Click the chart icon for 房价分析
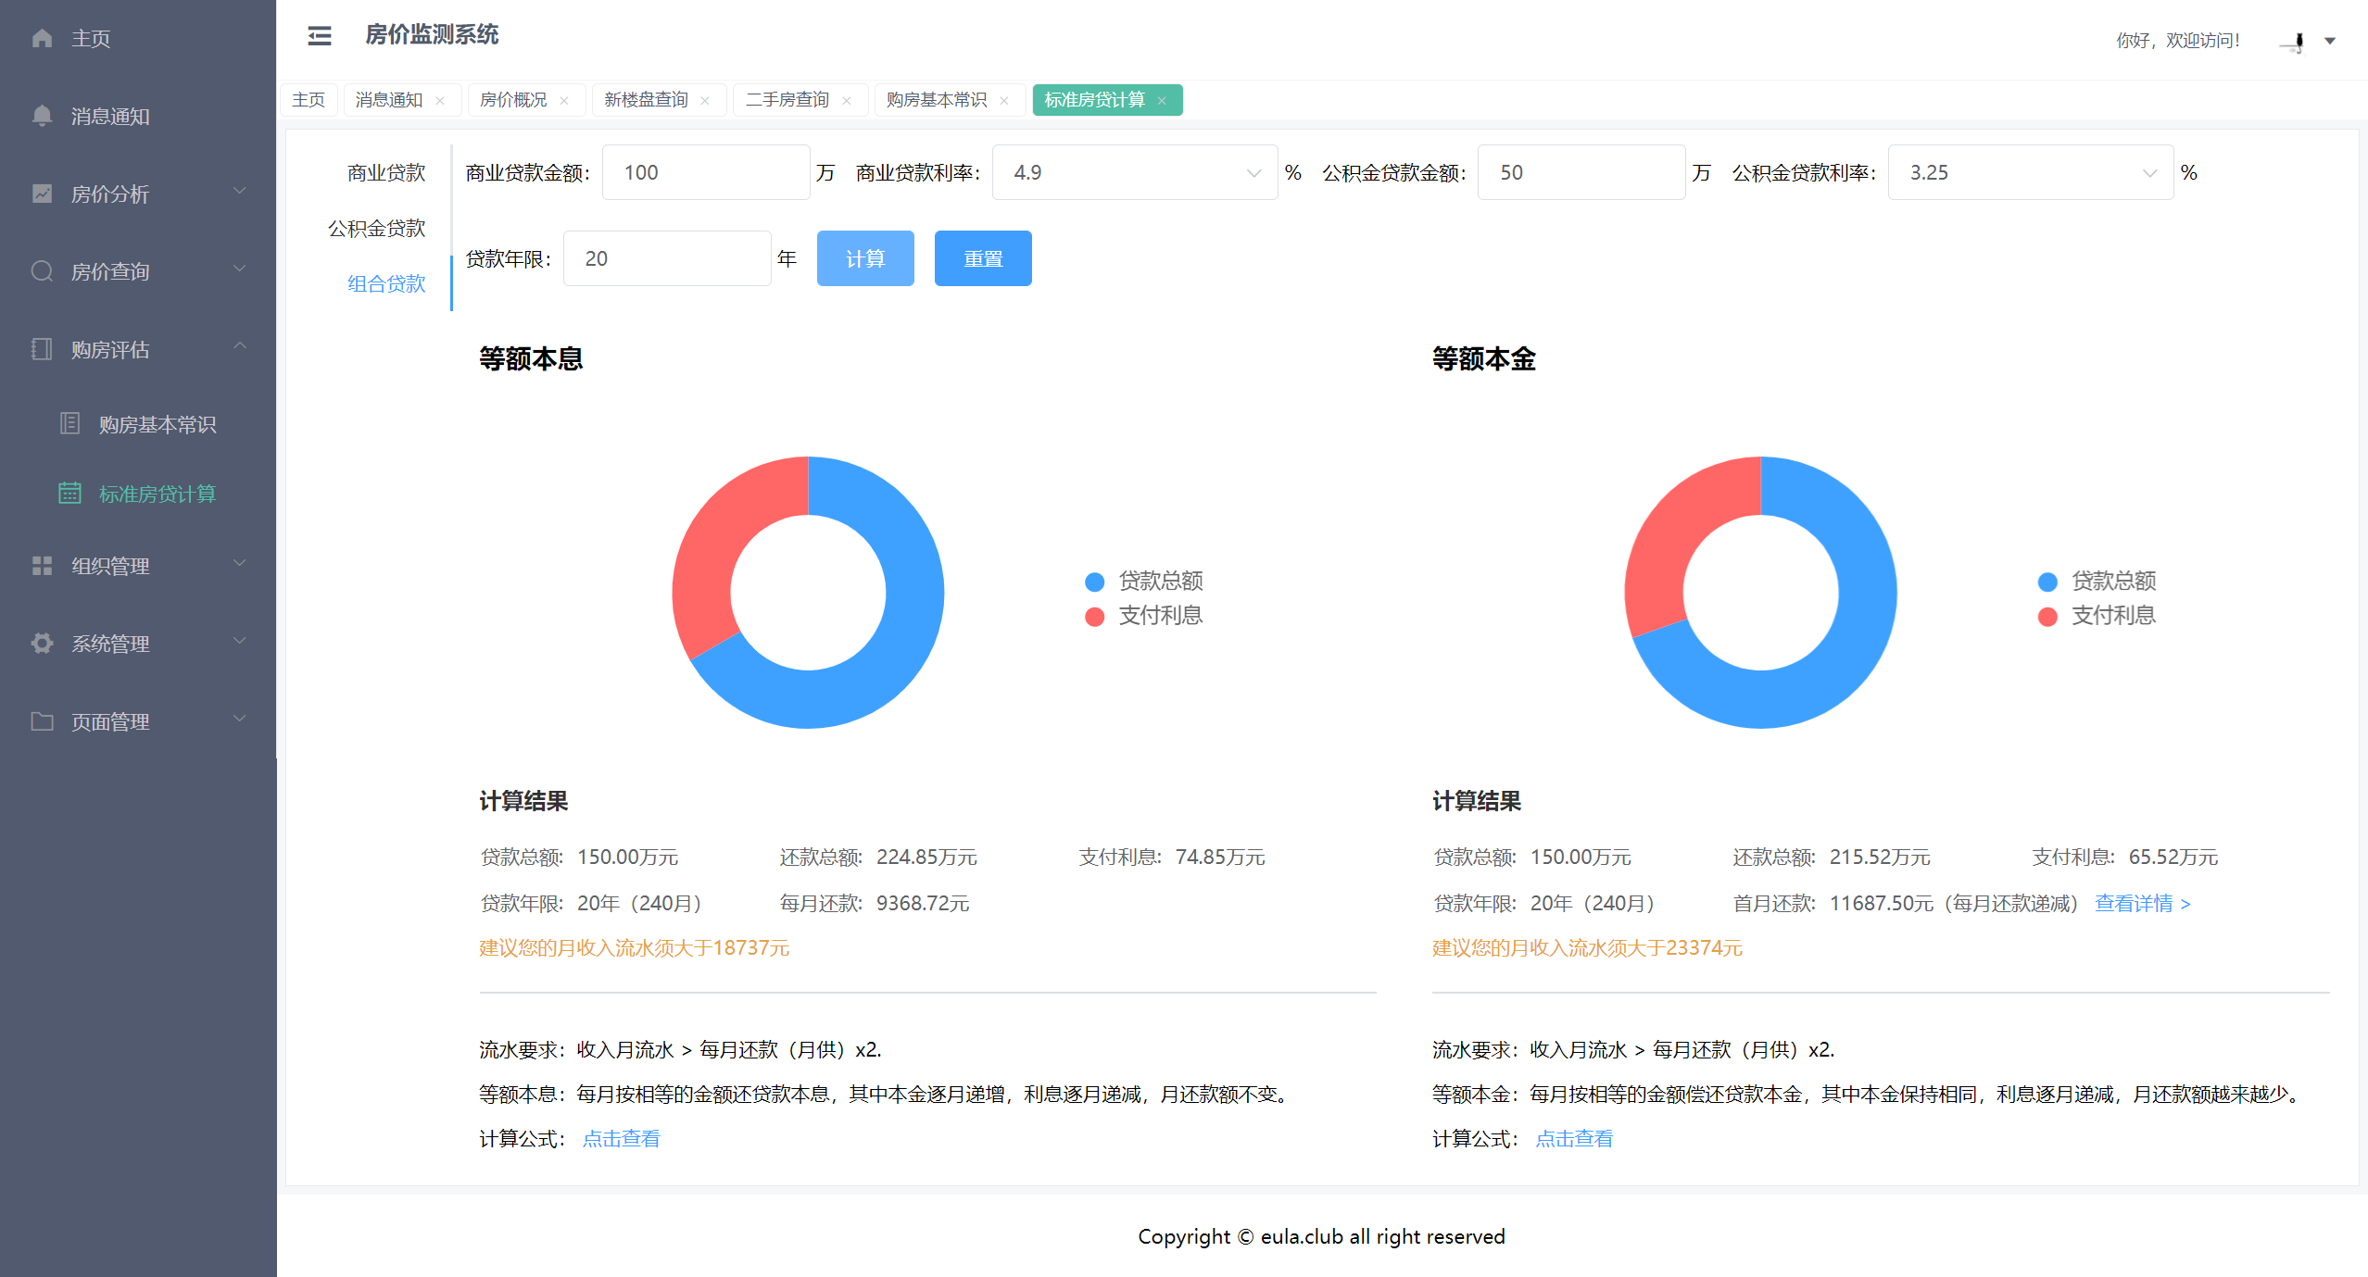This screenshot has height=1277, width=2368. pos(42,194)
